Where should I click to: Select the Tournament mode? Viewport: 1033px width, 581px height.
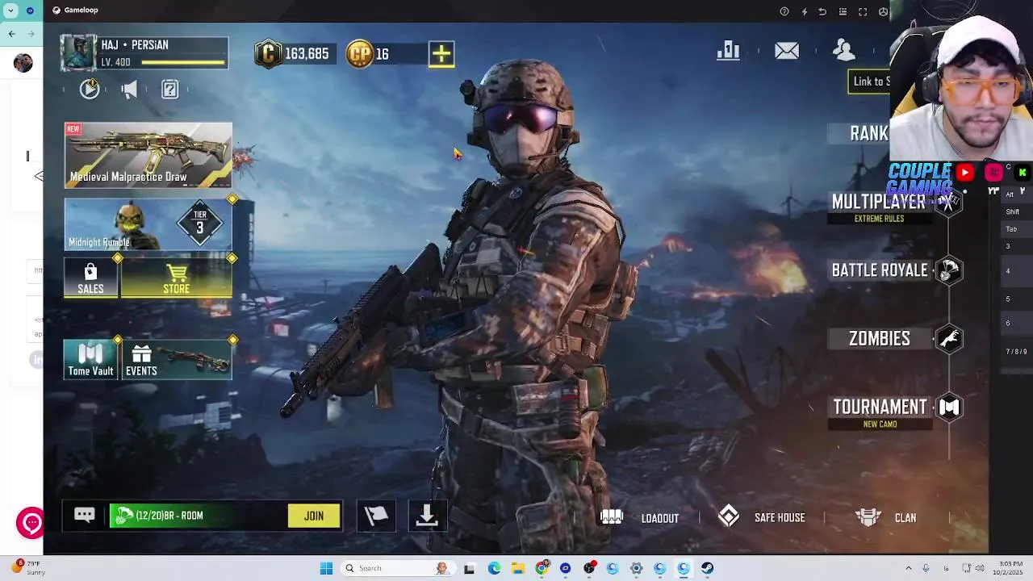(x=880, y=408)
